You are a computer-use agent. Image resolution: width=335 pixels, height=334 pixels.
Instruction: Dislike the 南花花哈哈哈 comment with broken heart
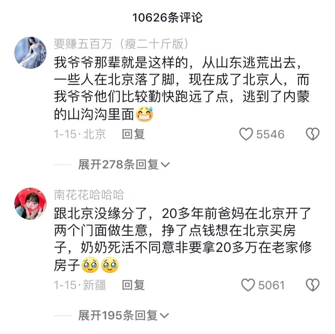[313, 285]
